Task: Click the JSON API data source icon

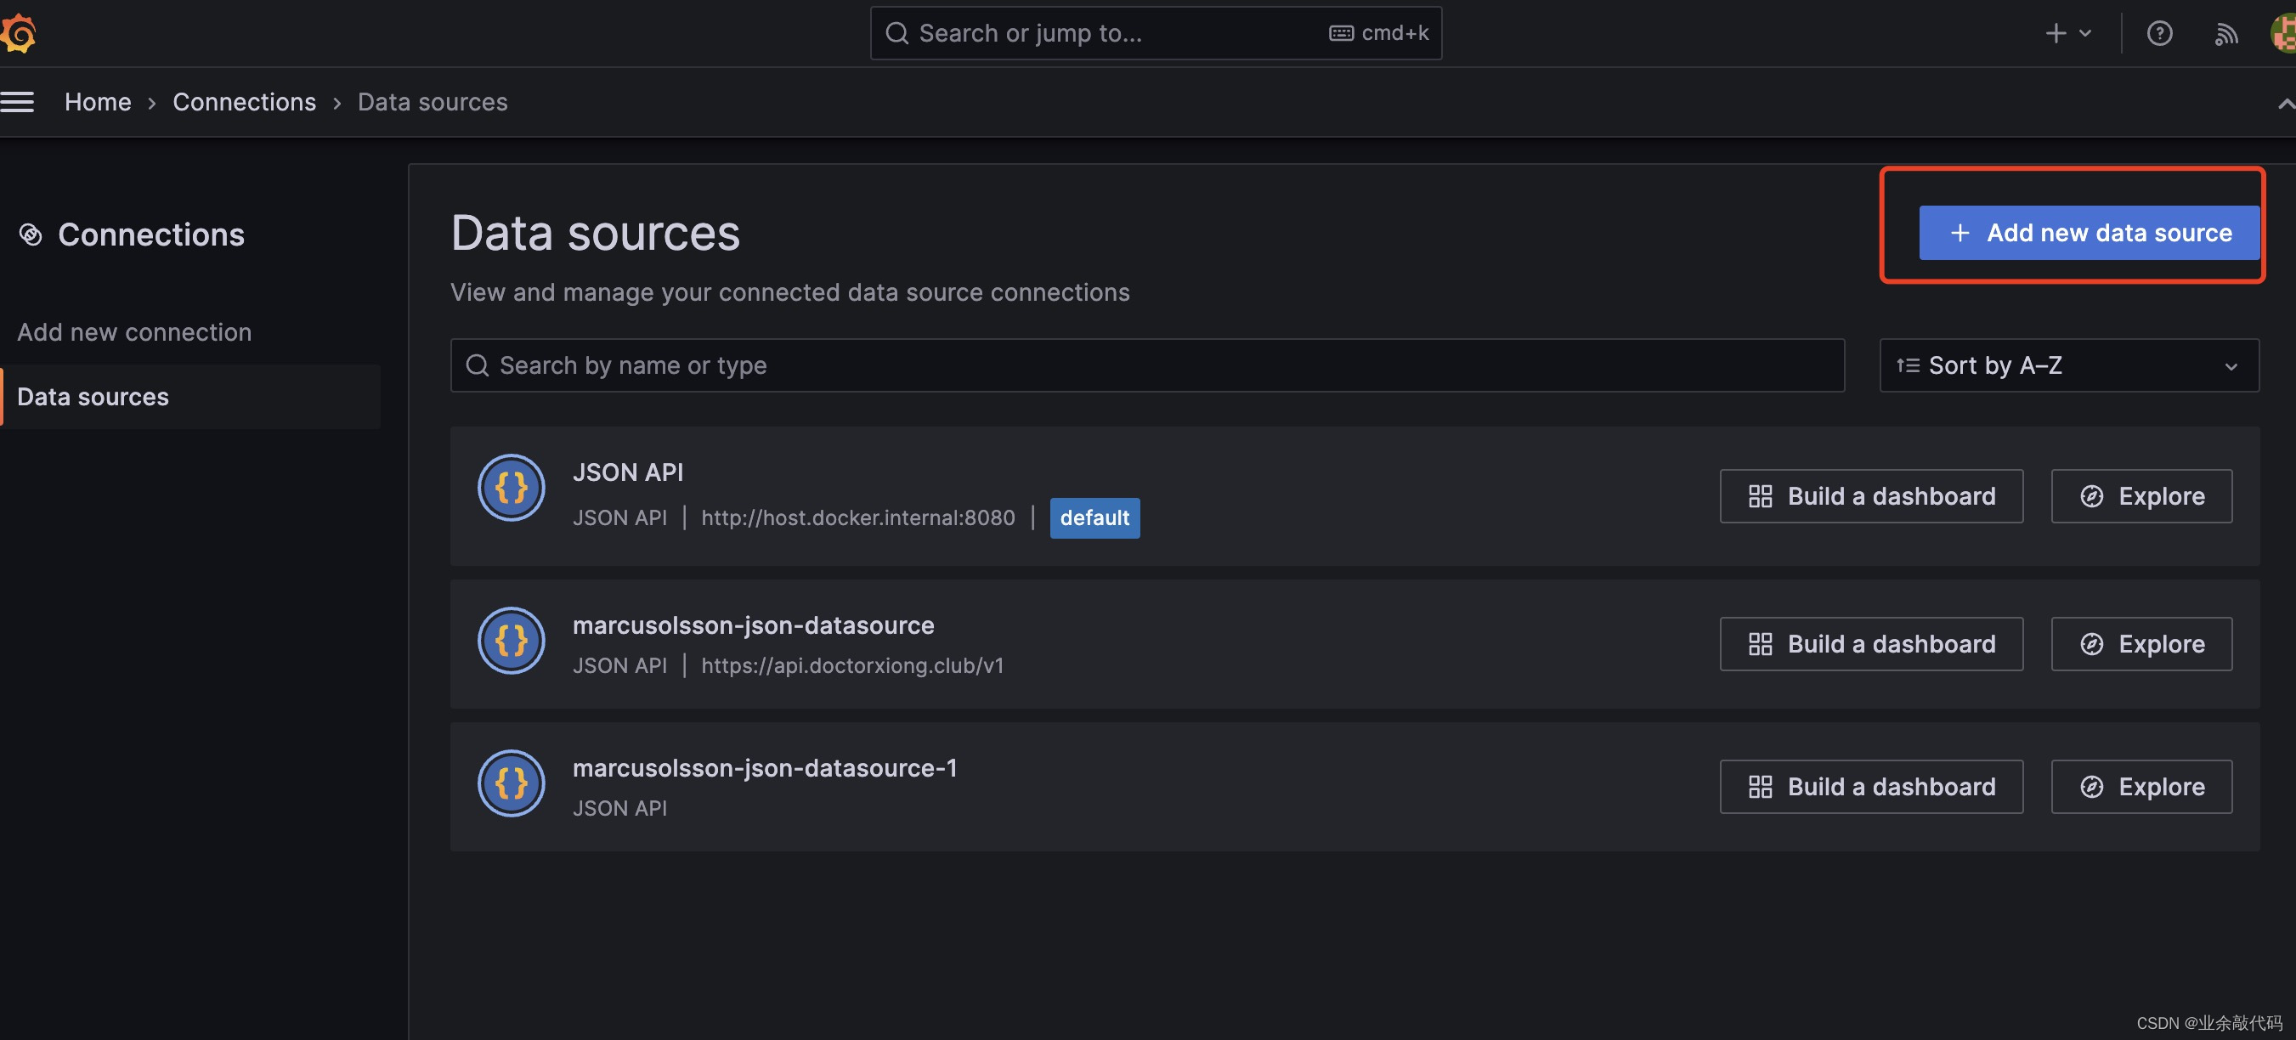Action: tap(511, 488)
